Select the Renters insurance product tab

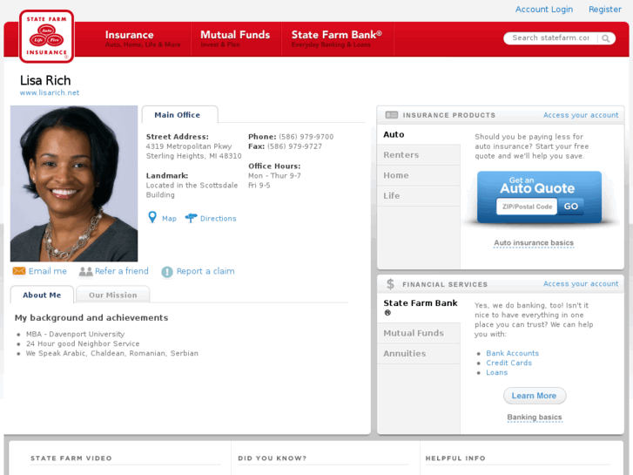419,155
